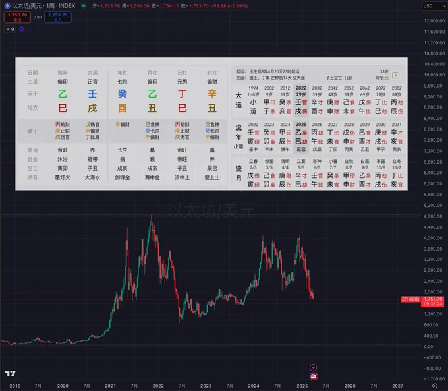Select the 芒种 6/5 流月 column
The image size is (448, 391).
point(317,173)
